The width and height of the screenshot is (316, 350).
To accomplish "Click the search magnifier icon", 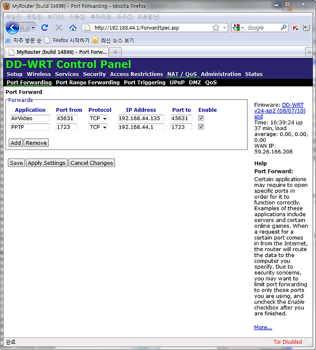I will coord(284,28).
